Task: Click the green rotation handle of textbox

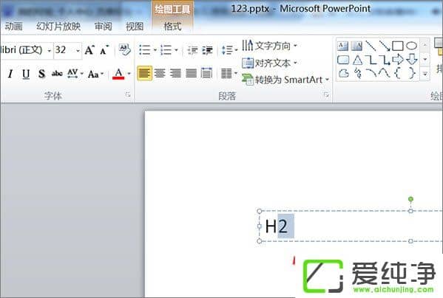Action: pos(410,199)
